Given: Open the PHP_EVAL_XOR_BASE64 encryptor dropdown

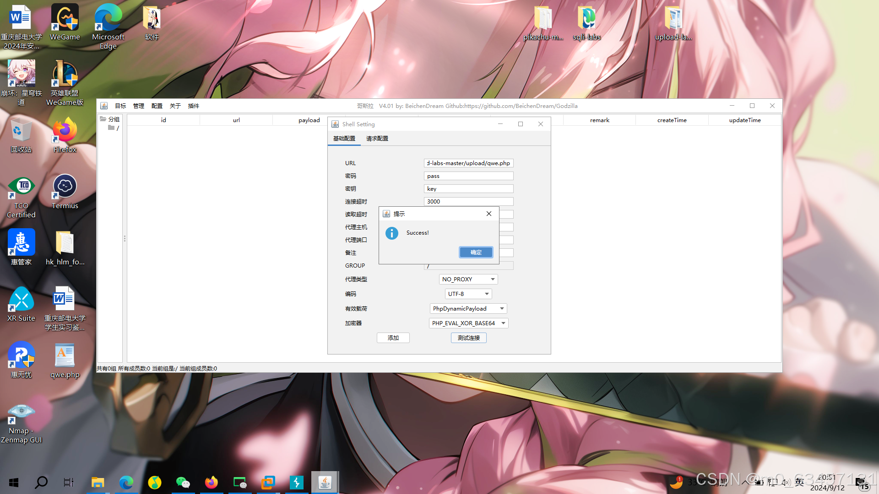Looking at the screenshot, I should point(503,323).
